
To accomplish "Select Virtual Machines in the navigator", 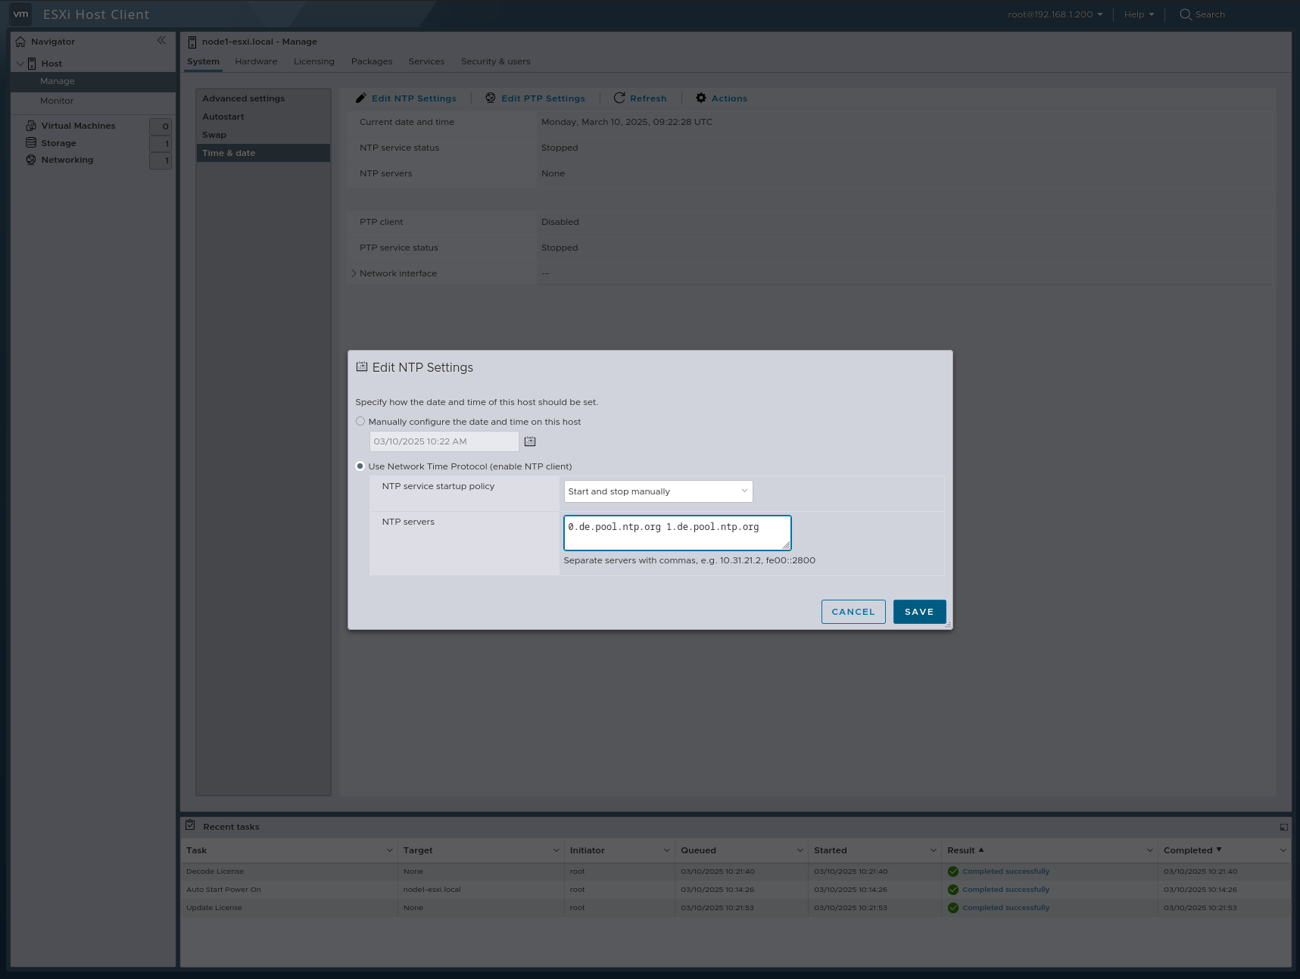I will point(78,125).
